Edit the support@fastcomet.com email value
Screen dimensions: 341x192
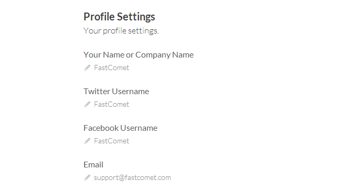point(132,178)
